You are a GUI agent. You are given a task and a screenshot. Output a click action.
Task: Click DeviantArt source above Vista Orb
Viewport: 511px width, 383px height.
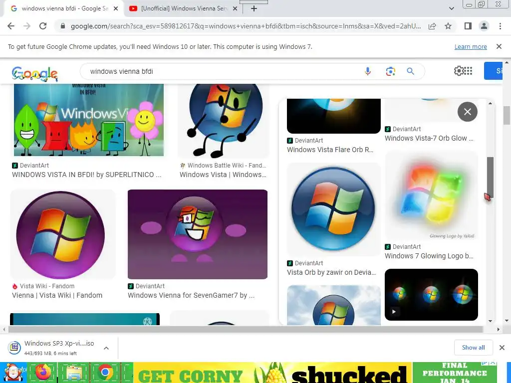305,263
